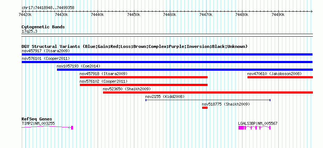Click the nsv457917 (Itsara2009) blue gain bar
The image size is (323, 148).
click(x=167, y=54)
